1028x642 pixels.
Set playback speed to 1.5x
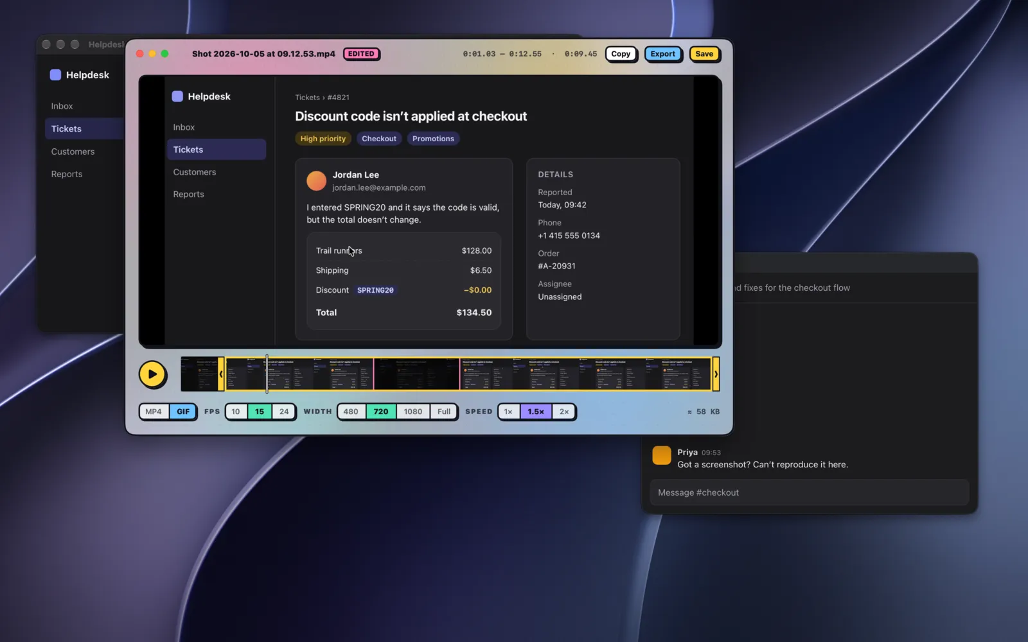(536, 412)
